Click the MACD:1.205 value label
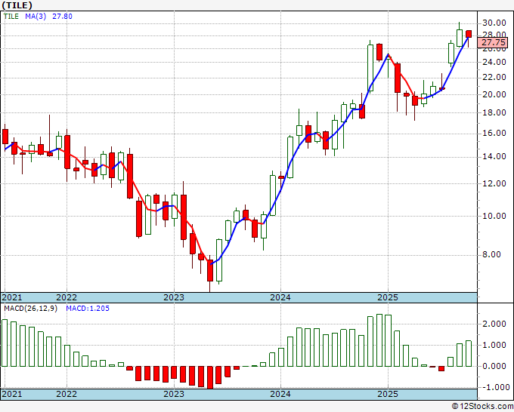This screenshot has width=514, height=412. [88, 309]
